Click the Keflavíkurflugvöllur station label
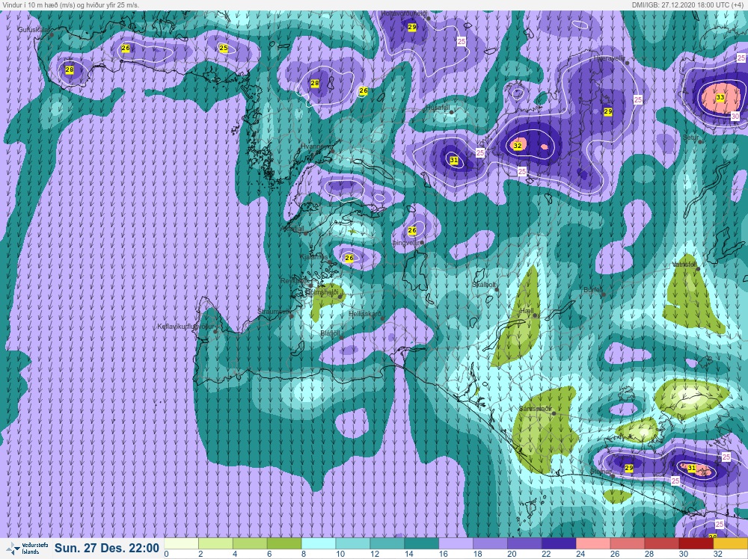Screen dimensions: 748x559 click(186, 327)
